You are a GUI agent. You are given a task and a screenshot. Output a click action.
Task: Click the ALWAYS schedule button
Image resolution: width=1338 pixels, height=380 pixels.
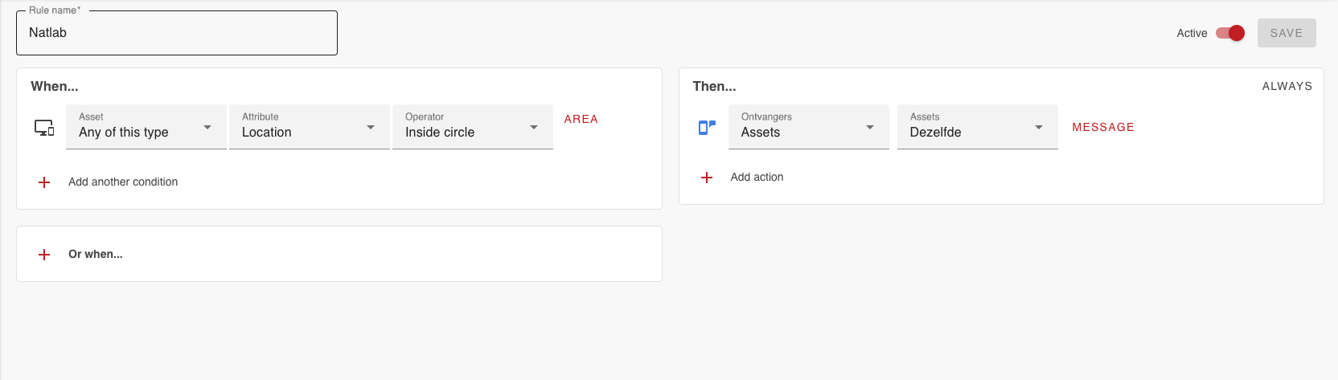coord(1287,86)
